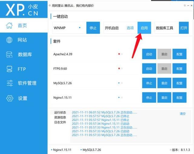
Task: Switch to 资源信息 tab
Action: pos(60,117)
